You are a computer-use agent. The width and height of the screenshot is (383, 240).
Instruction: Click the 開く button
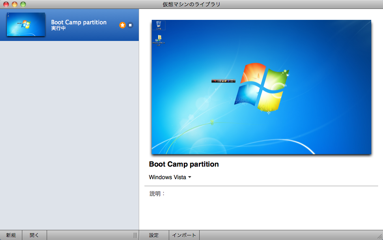(x=34, y=235)
